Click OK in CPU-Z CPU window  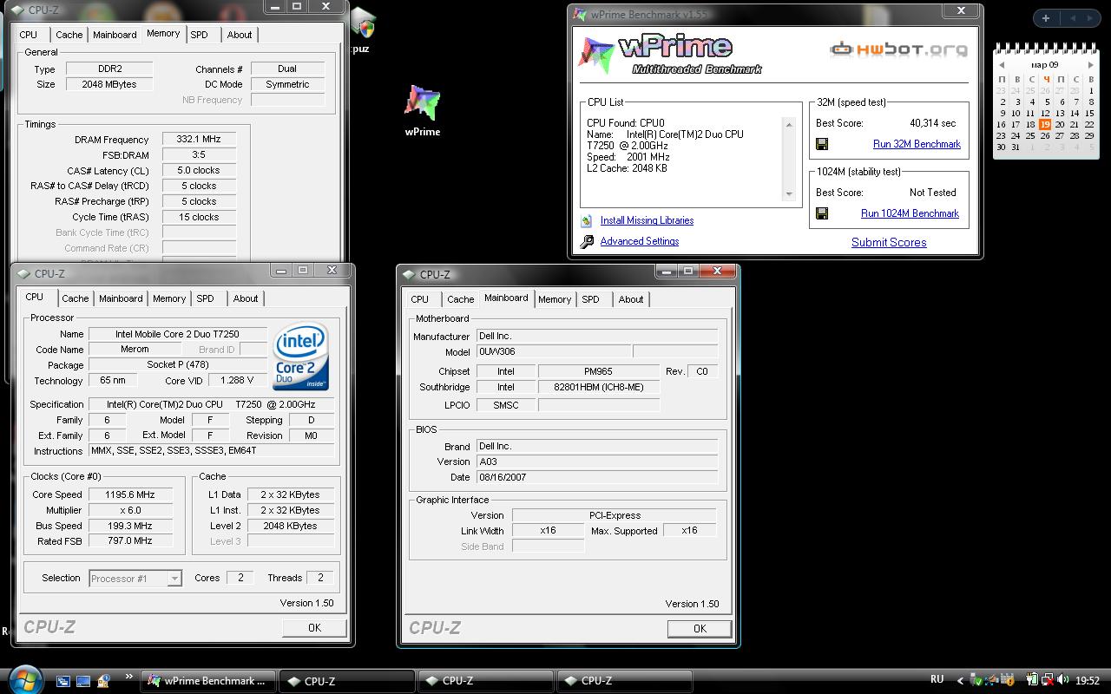click(x=314, y=627)
